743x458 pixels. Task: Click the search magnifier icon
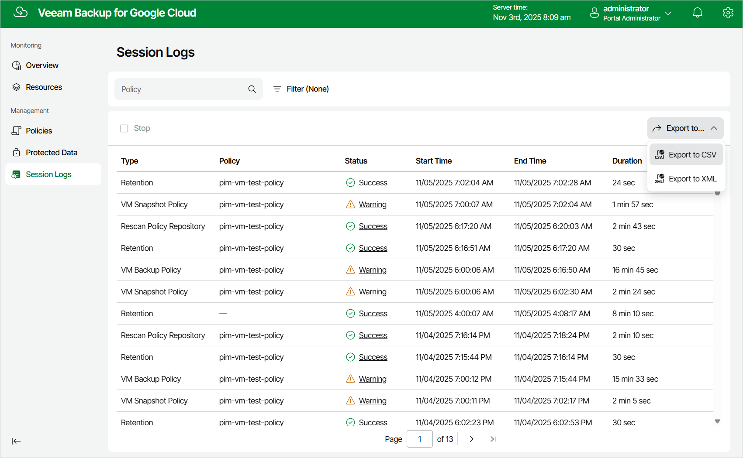252,89
